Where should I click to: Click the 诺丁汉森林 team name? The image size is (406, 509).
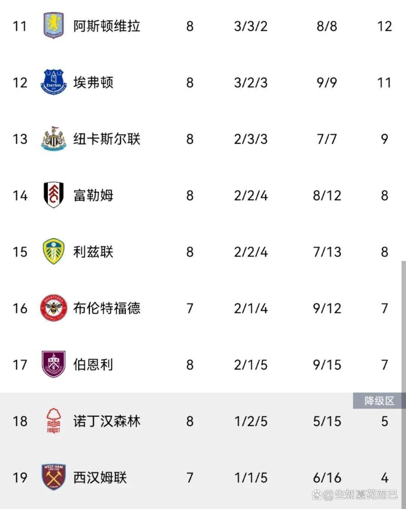[107, 421]
